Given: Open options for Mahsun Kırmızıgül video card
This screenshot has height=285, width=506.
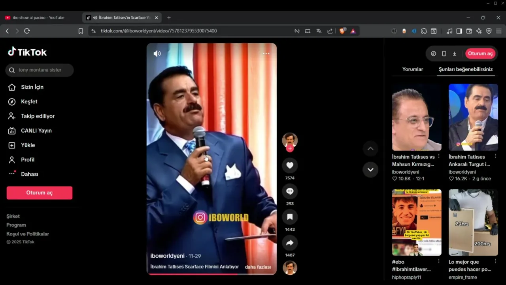Looking at the screenshot, I should (439, 156).
